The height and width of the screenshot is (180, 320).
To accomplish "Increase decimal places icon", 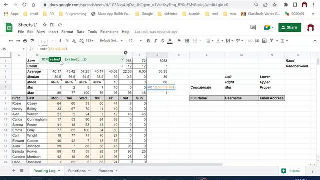I will [x=81, y=41].
